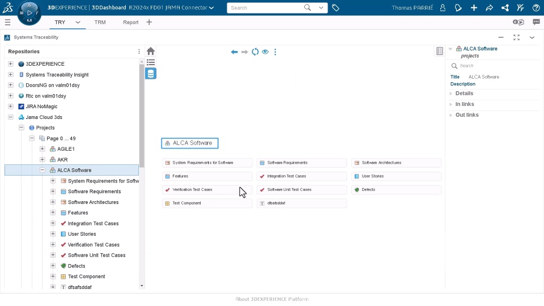This screenshot has height=306, width=544.
Task: Open the chat messages icon
Action: (537, 22)
